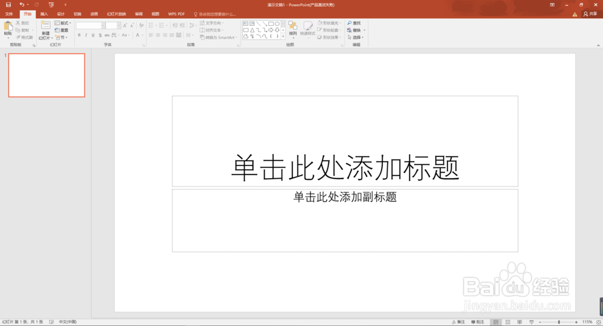Open the 对齐文本 (Align Text) dropdown
This screenshot has height=326, width=603.
(212, 30)
